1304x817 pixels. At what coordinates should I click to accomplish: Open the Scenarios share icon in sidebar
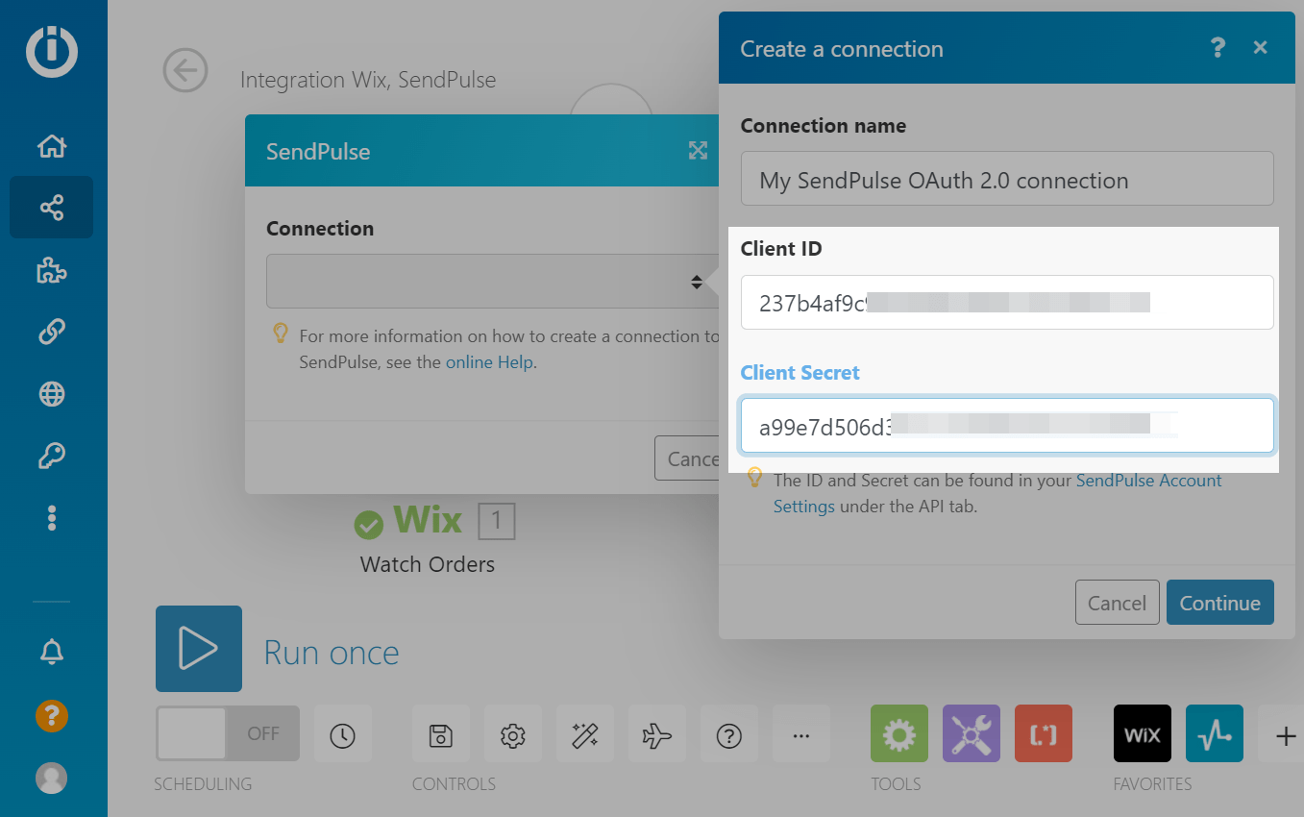click(x=52, y=207)
